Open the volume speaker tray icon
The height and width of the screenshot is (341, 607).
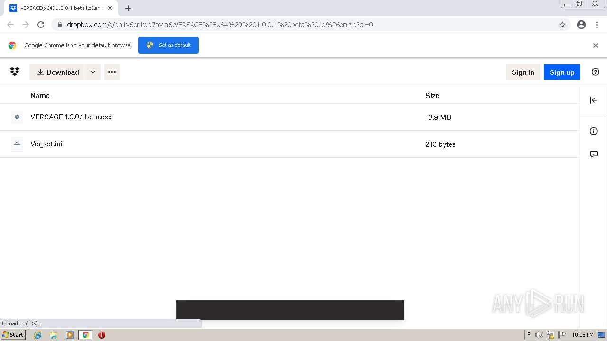539,335
